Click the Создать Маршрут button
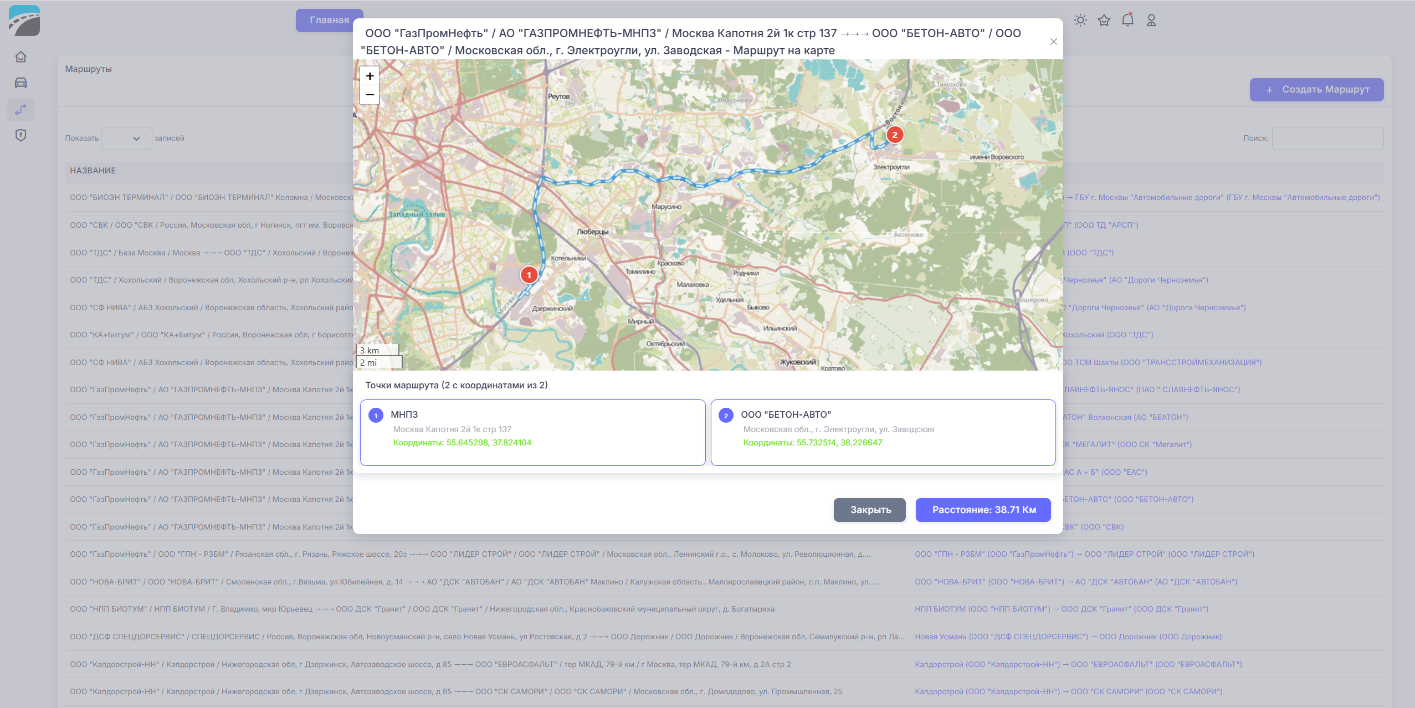Screen dimensions: 1415x708 tap(1317, 90)
